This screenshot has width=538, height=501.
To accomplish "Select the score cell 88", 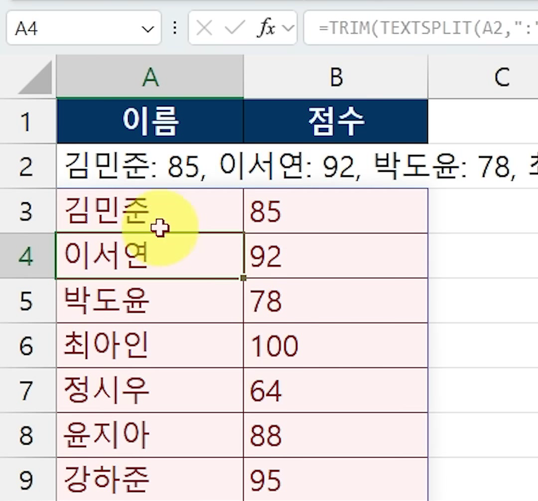I will point(336,435).
